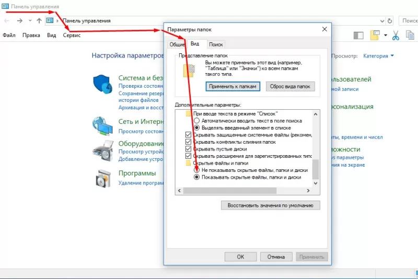This screenshot has height=279, width=418.
Task: Open Сеть и Интернет category link
Action: coord(141,122)
